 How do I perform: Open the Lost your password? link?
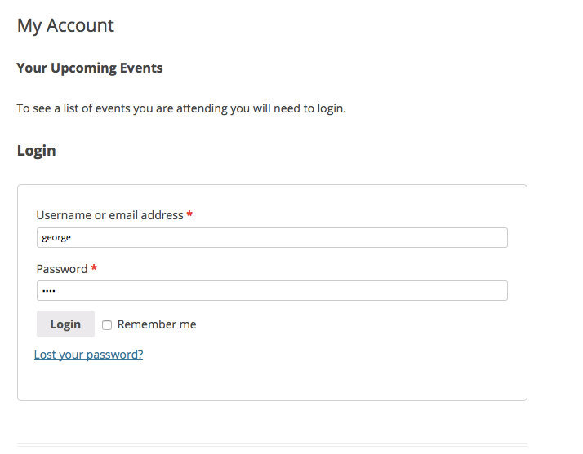click(x=88, y=355)
